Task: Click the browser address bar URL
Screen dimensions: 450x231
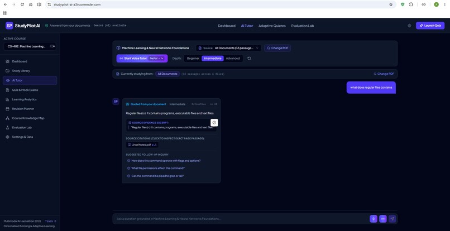Action: 77,4
